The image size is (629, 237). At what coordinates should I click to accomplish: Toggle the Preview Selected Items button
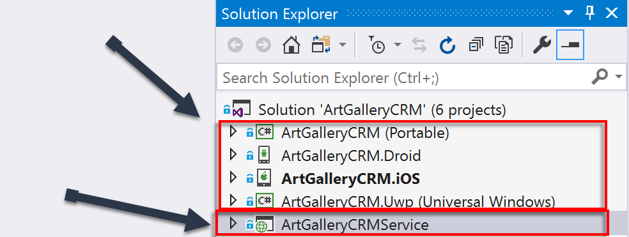point(570,45)
